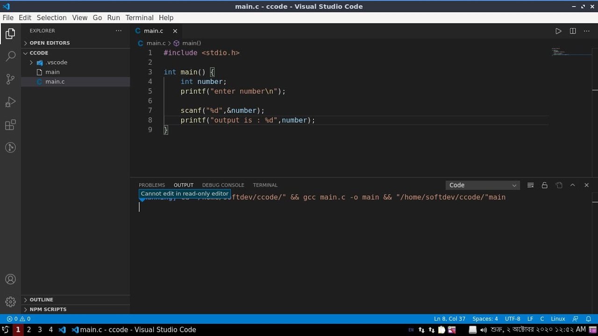This screenshot has height=336, width=598.
Task: Open the Run menu
Action: (x=114, y=18)
